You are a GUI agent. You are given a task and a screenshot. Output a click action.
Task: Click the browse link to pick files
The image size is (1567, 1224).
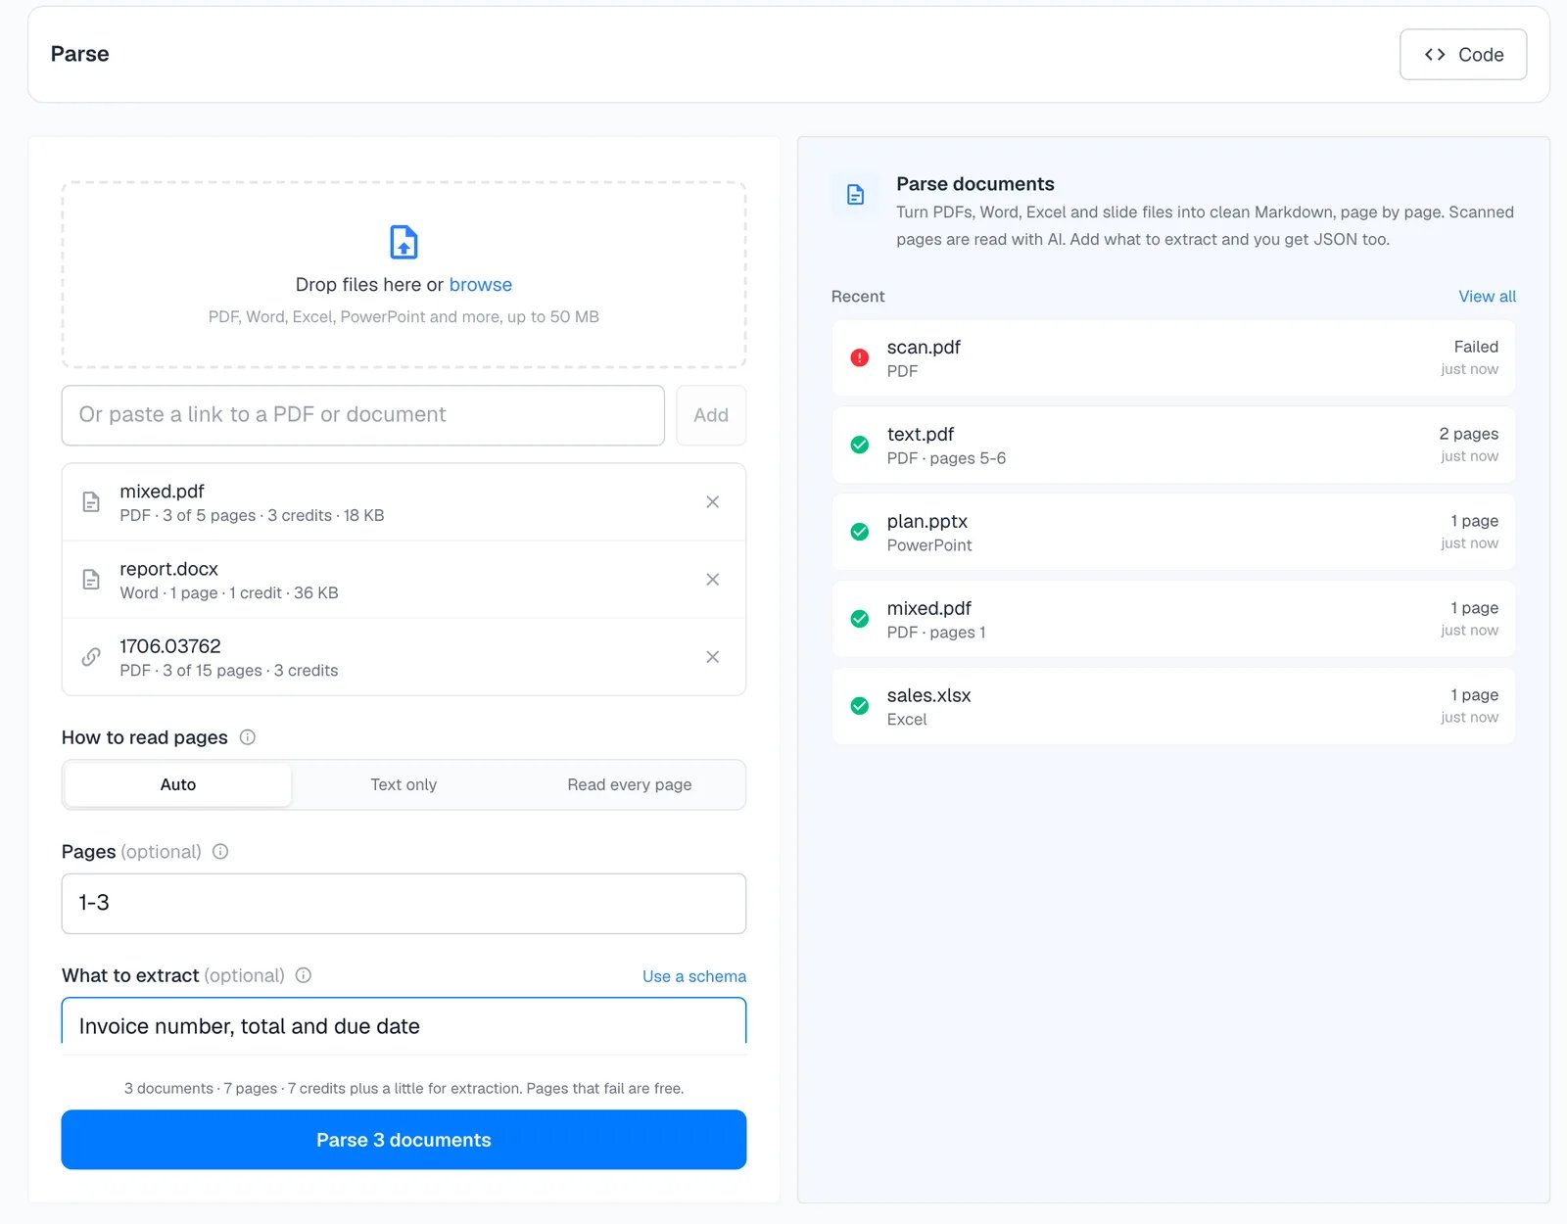pyautogui.click(x=480, y=285)
